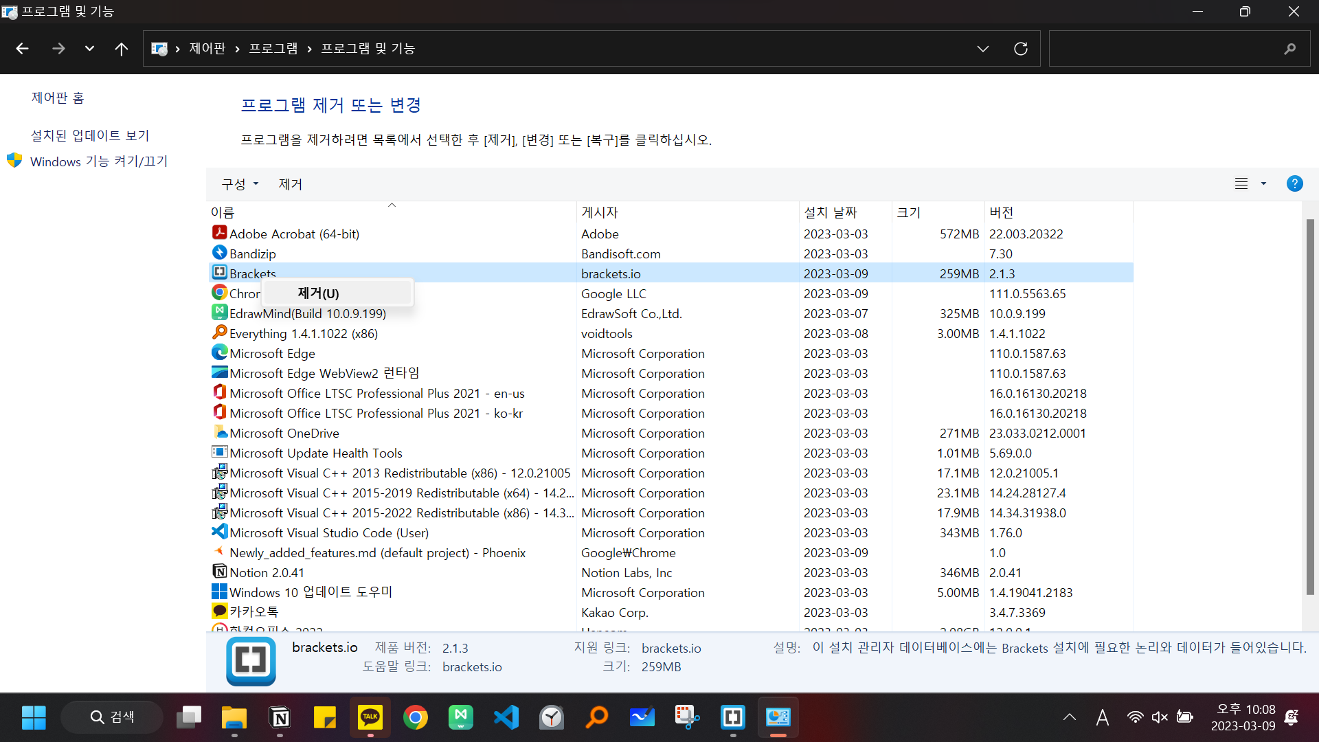This screenshot has height=742, width=1319.
Task: Show hidden tray icons chevron
Action: pos(1070,717)
